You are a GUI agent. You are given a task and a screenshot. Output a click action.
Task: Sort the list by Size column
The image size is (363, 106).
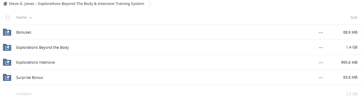354,18
